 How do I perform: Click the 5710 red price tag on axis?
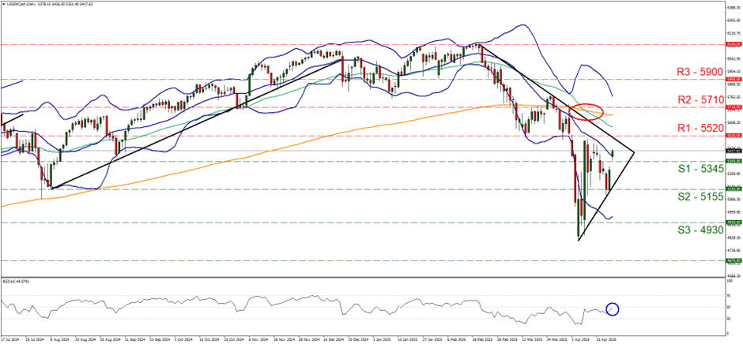[x=733, y=107]
